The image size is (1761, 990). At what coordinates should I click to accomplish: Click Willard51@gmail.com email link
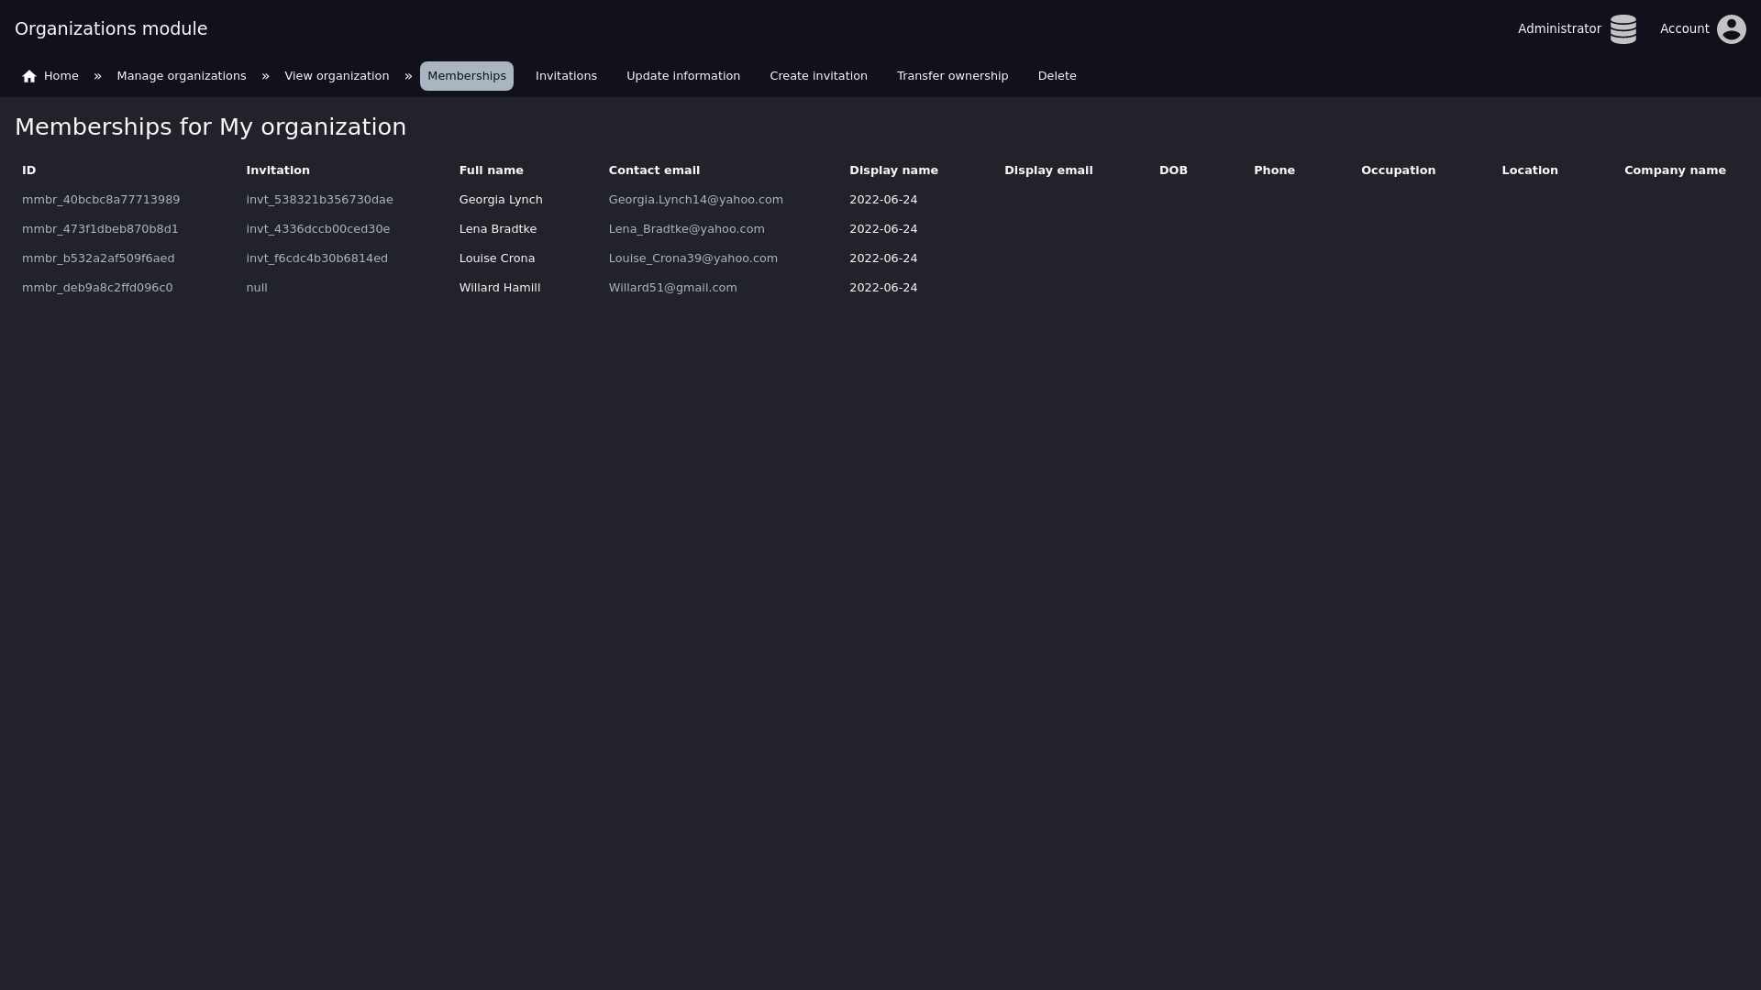(x=672, y=288)
